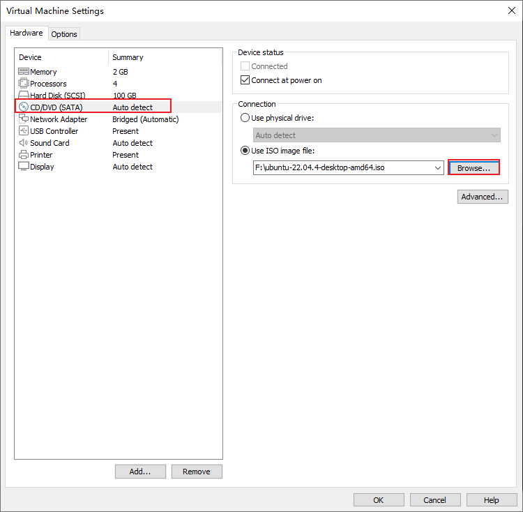Click the Memory device icon
Image resolution: width=523 pixels, height=512 pixels.
23,71
